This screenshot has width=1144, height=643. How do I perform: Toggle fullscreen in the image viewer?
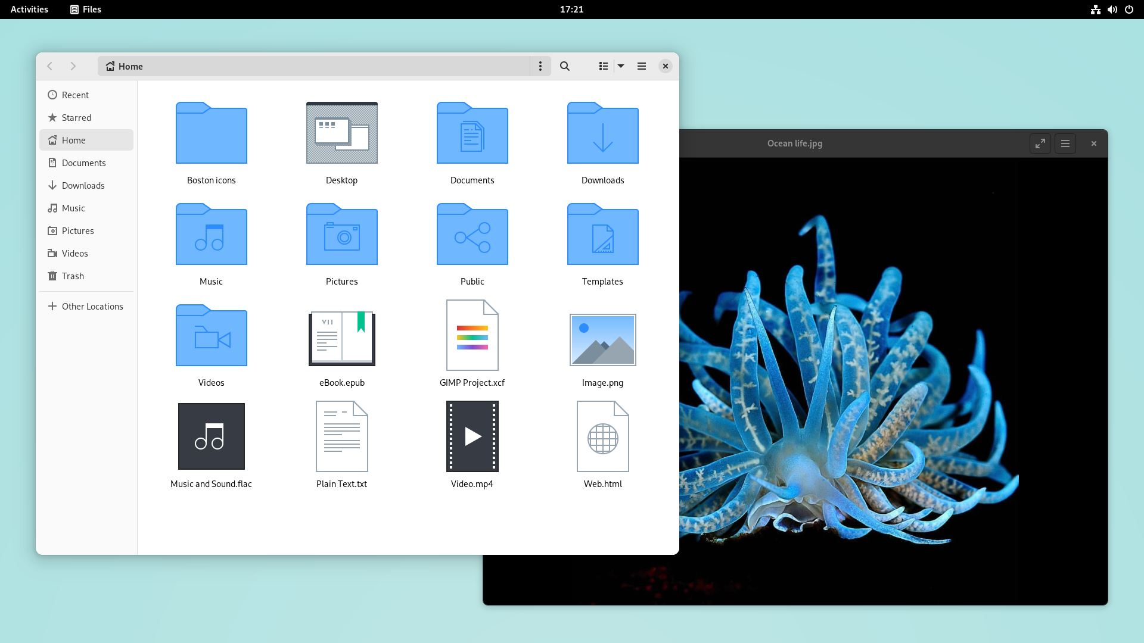1040,143
